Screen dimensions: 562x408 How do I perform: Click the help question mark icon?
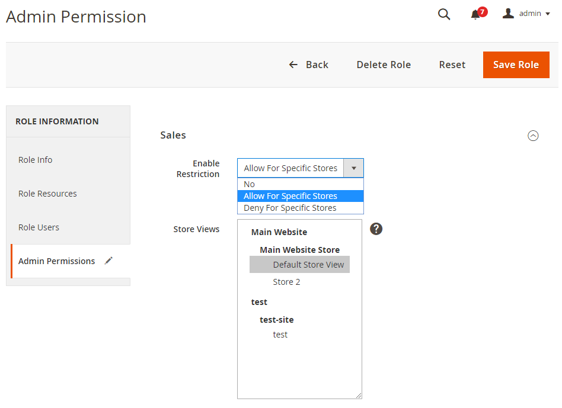[x=376, y=229]
